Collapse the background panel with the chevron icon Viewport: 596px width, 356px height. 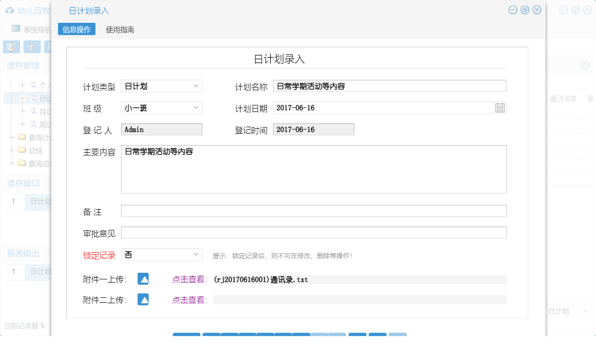pyautogui.click(x=585, y=65)
